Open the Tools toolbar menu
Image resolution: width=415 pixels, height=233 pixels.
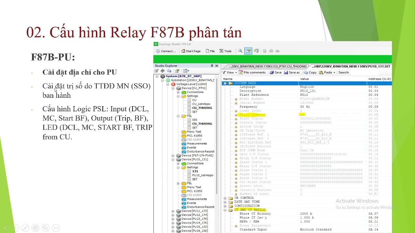(225, 51)
